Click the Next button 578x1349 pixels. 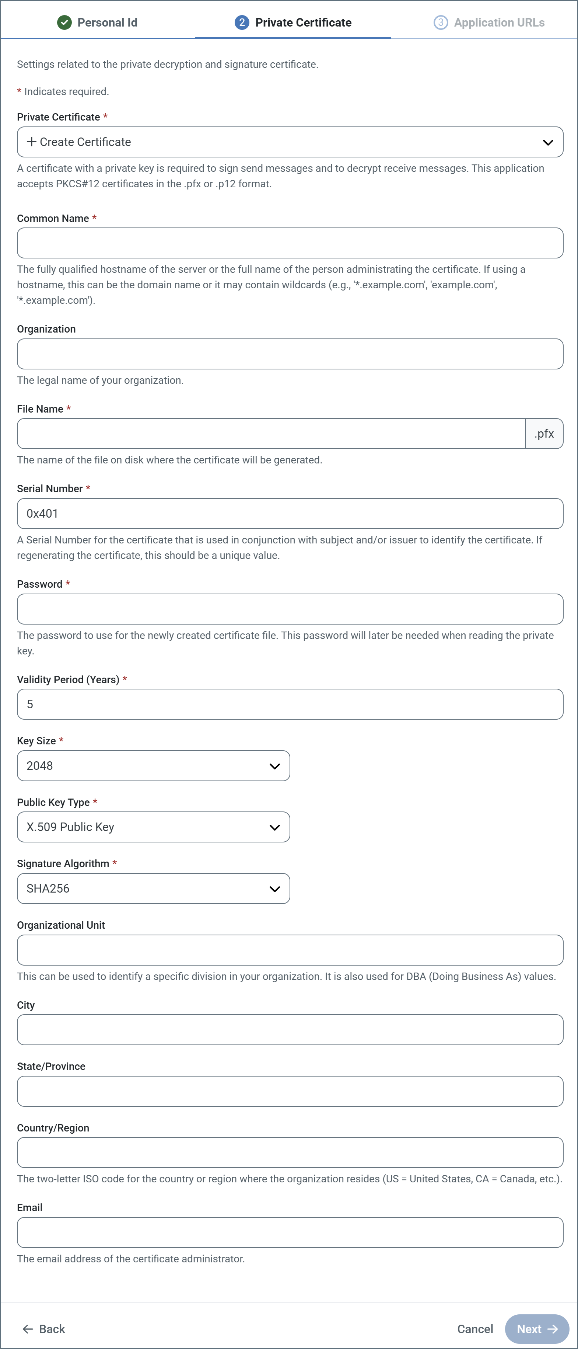(536, 1329)
